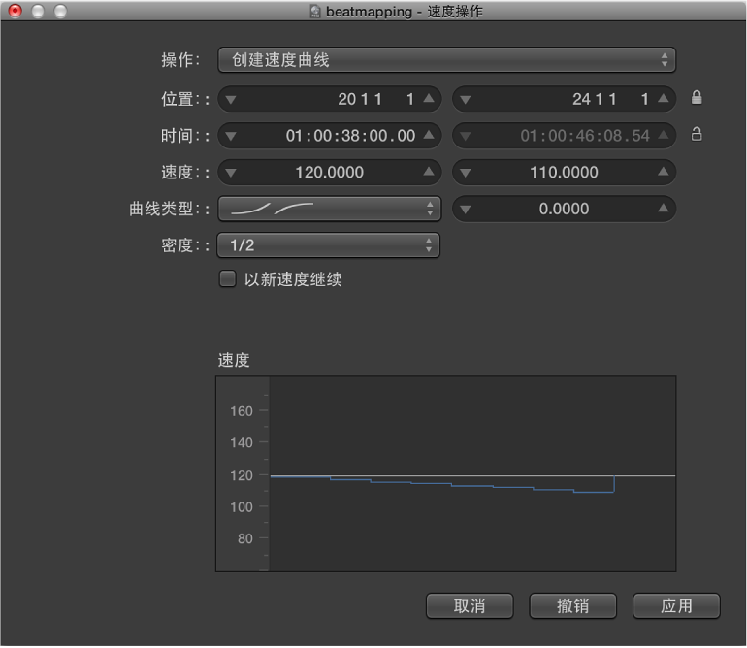Increase the start tempo 120.0000
This screenshot has height=648, width=747.
point(429,172)
